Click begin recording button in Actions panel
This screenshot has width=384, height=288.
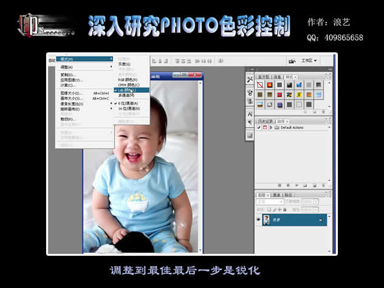[288, 185]
